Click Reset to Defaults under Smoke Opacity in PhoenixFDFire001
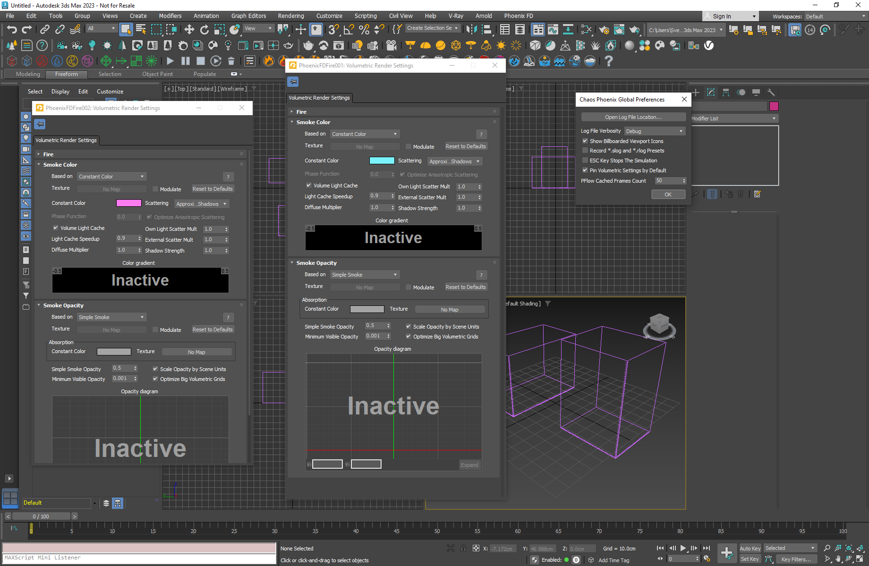 pos(466,287)
